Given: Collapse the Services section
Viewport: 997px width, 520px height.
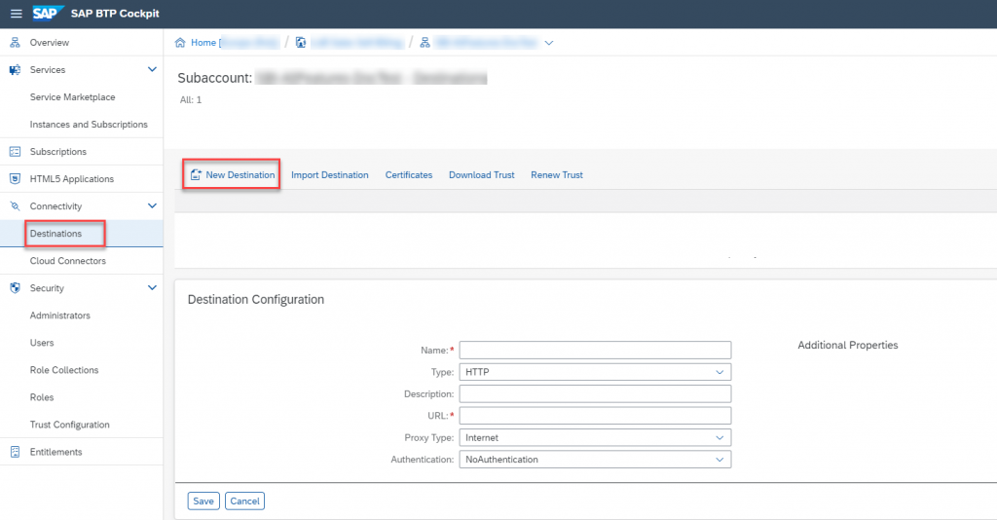Looking at the screenshot, I should (152, 69).
